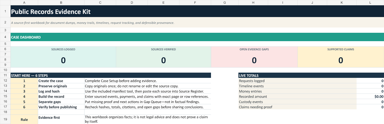
Task: Click the 'SOURCES VERIFIED' label
Action: point(164,49)
